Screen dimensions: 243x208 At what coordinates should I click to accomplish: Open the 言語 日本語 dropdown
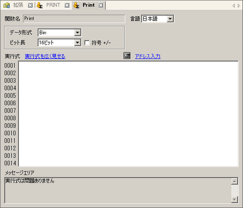click(170, 19)
